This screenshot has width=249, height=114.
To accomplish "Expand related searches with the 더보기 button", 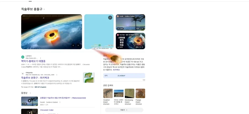I will [x=124, y=110].
